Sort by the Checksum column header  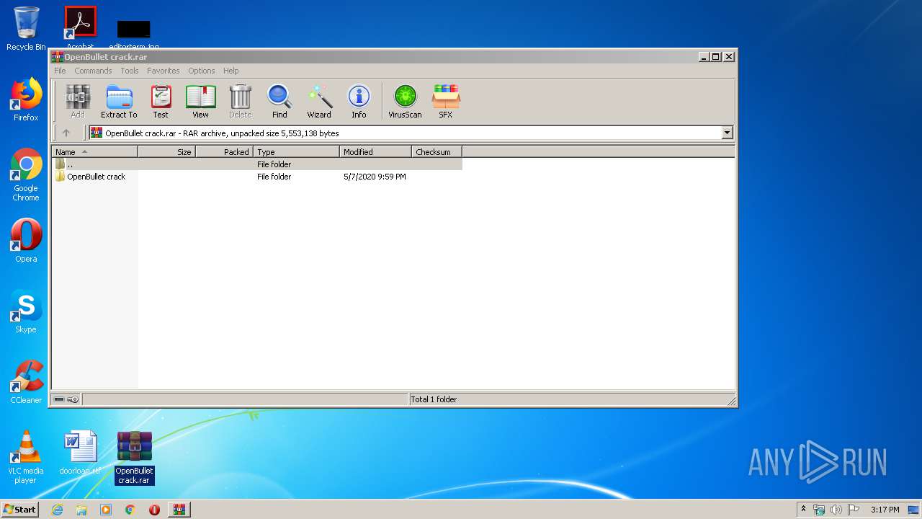[437, 152]
